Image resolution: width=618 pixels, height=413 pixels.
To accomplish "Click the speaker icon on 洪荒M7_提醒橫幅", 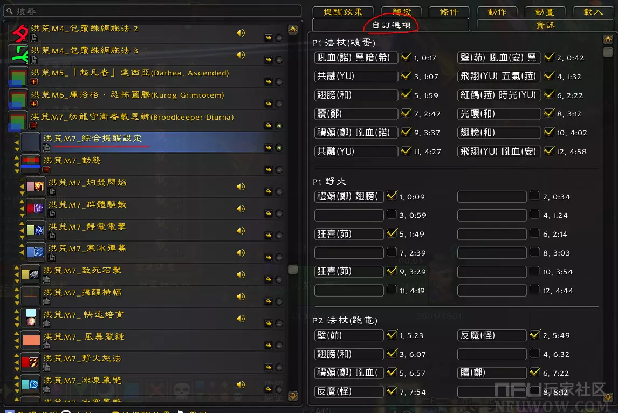I will pos(241,297).
